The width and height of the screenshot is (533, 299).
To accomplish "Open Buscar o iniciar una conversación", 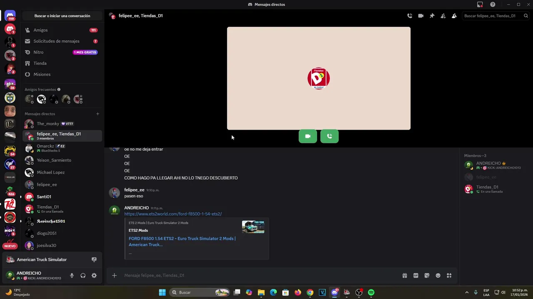I will click(62, 16).
